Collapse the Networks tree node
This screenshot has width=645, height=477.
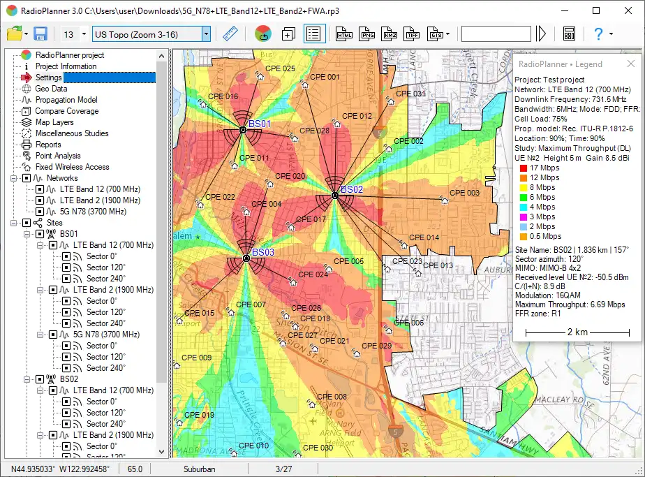tap(13, 178)
